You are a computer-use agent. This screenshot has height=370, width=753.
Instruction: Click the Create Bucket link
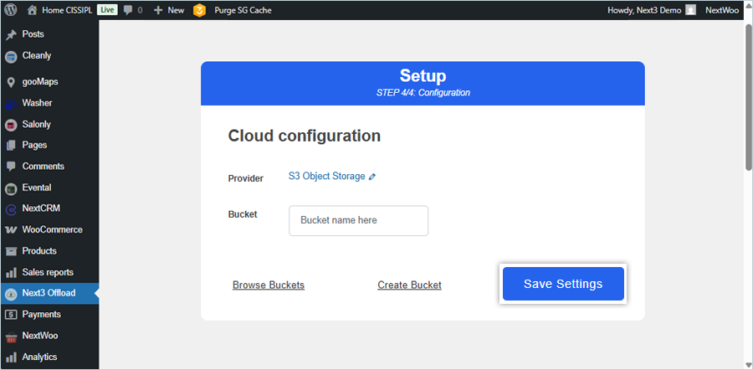click(409, 285)
